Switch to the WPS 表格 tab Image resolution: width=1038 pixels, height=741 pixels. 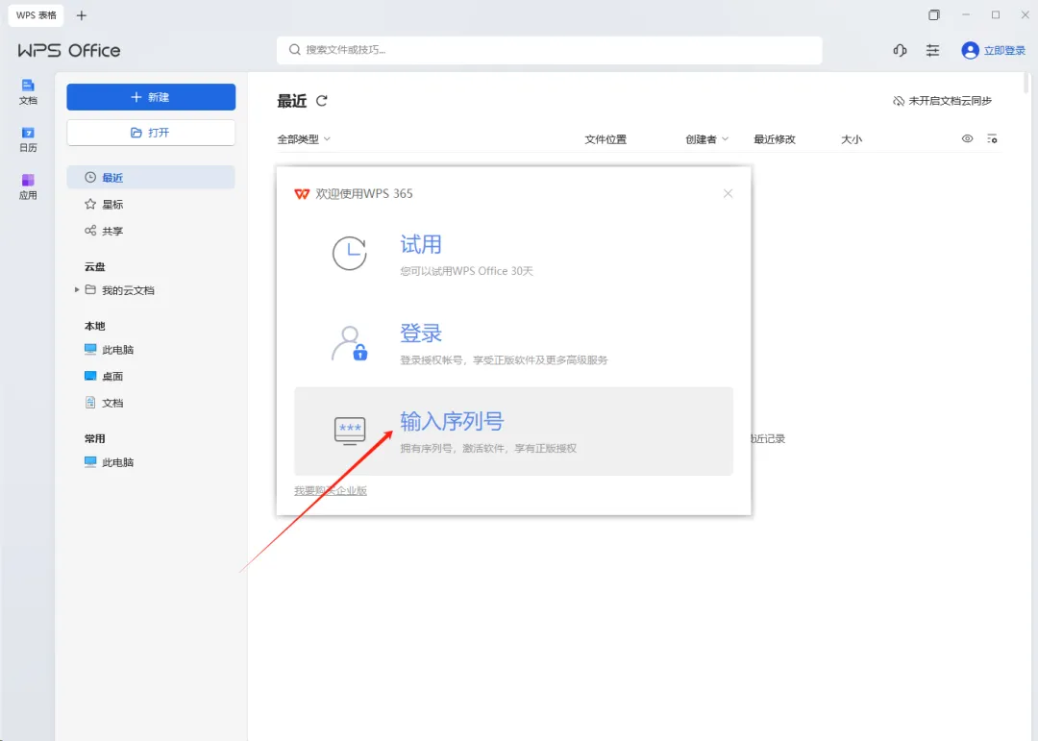(36, 15)
